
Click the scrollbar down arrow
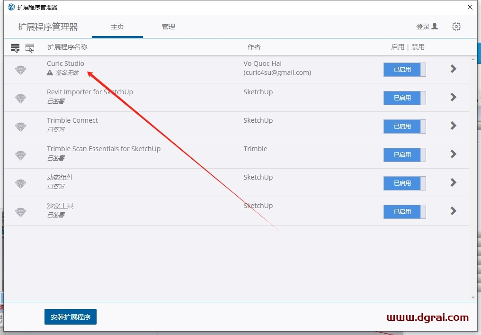click(x=473, y=298)
